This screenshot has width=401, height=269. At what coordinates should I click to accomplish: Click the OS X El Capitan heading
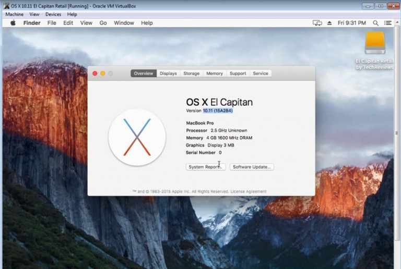pyautogui.click(x=219, y=102)
